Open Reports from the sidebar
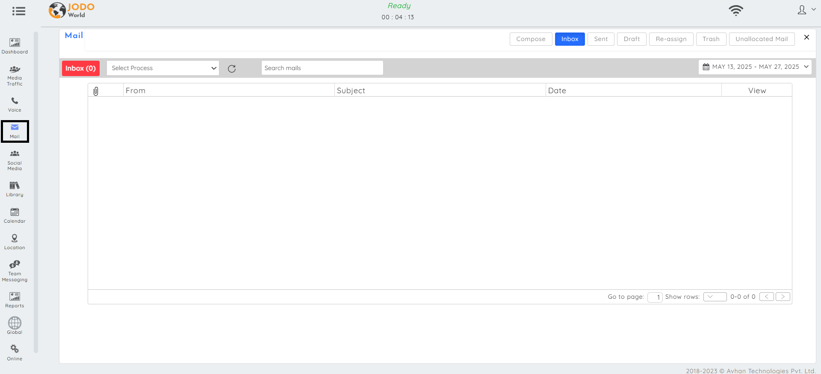Screen dimensions: 821x374 tap(15, 300)
